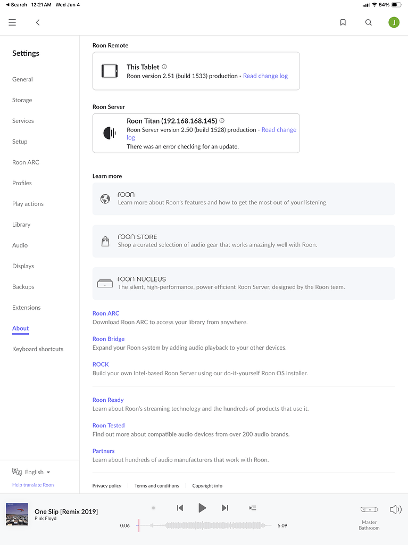This screenshot has height=545, width=408.
Task: Open the play queue icon next to skip
Action: point(253,508)
